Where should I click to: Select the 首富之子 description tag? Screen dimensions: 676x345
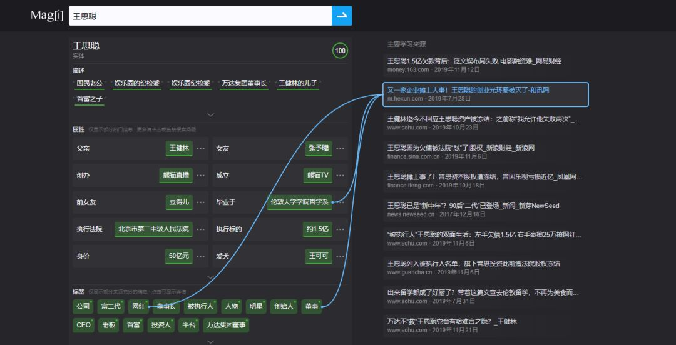[90, 99]
